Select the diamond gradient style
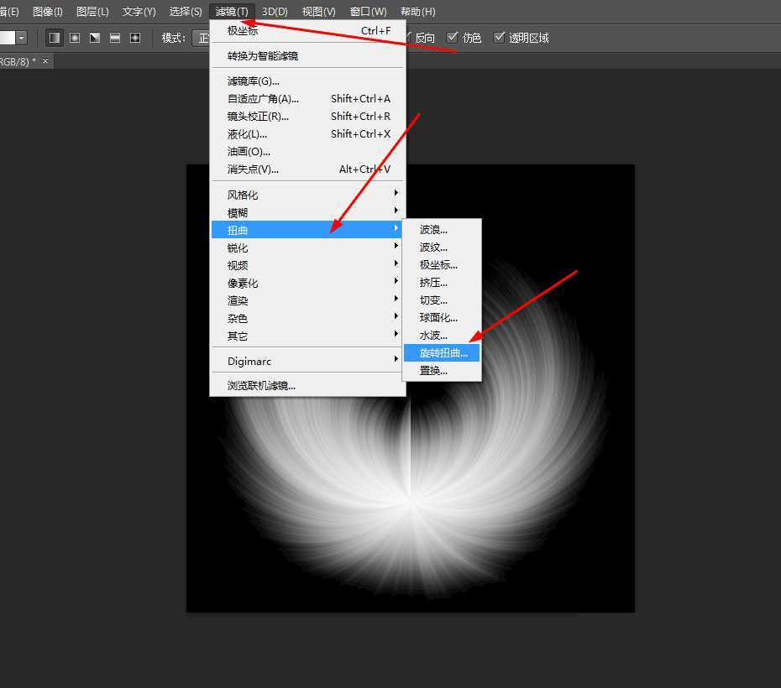 click(x=135, y=37)
